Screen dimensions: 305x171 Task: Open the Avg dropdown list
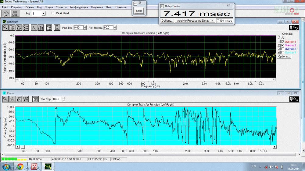[x=44, y=13]
